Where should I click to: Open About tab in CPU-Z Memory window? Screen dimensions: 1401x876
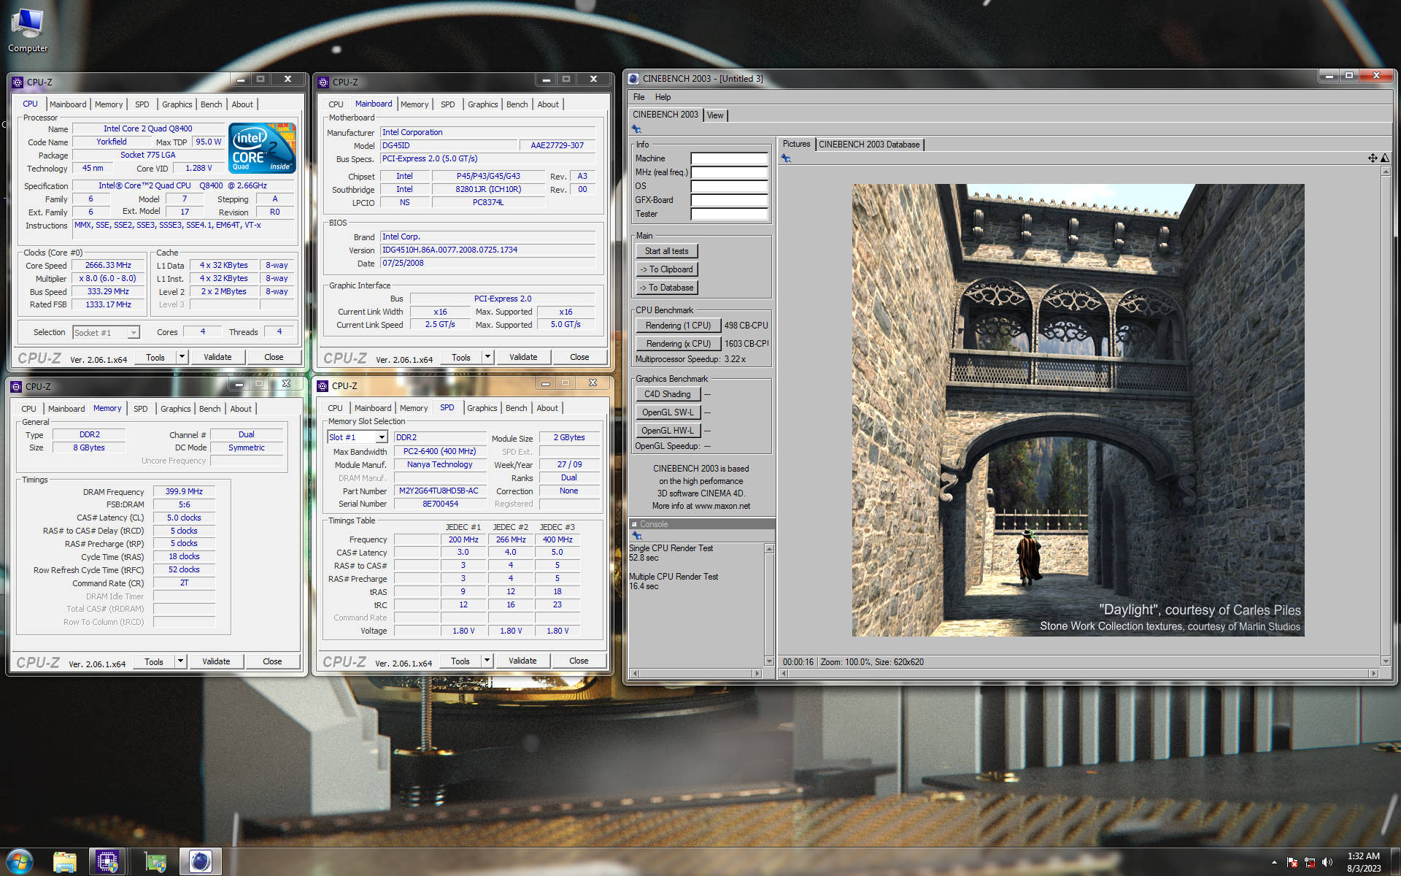click(x=241, y=409)
